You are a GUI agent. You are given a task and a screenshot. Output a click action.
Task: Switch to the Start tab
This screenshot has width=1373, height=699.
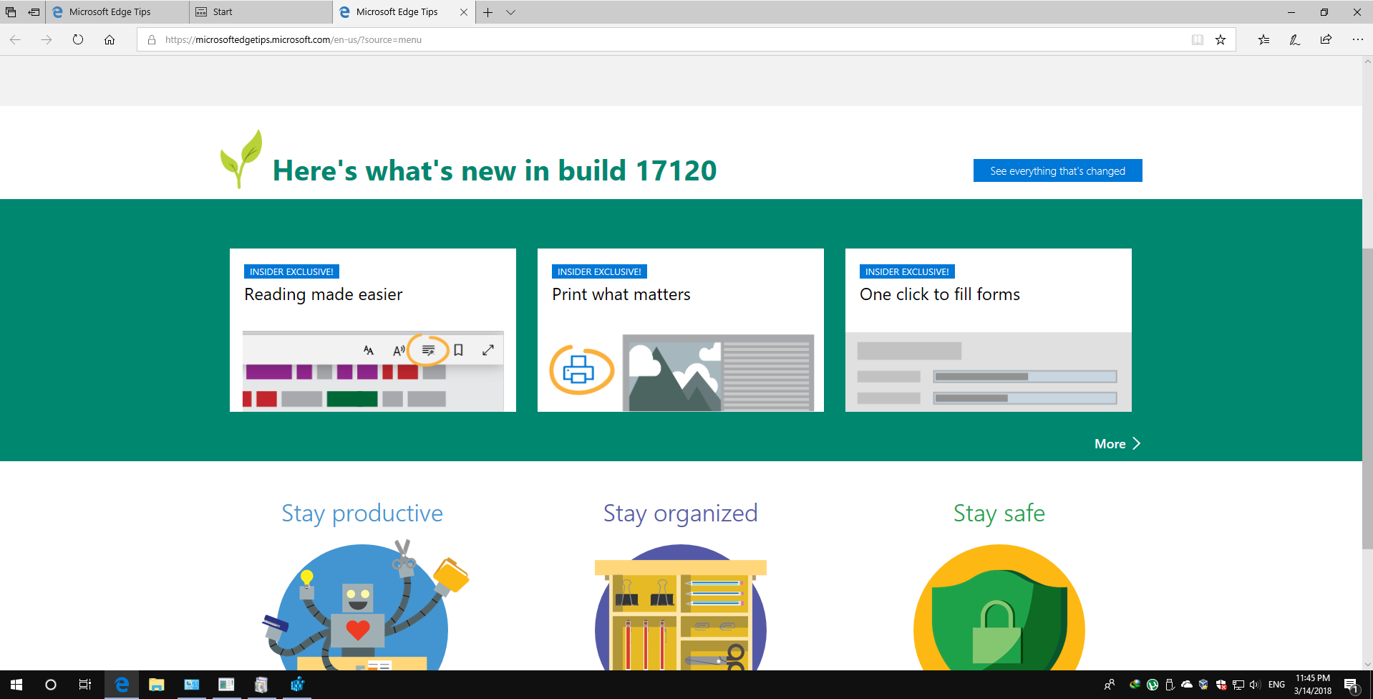coord(261,12)
